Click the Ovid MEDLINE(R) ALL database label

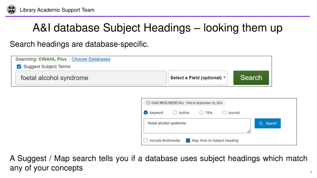[x=167, y=103]
